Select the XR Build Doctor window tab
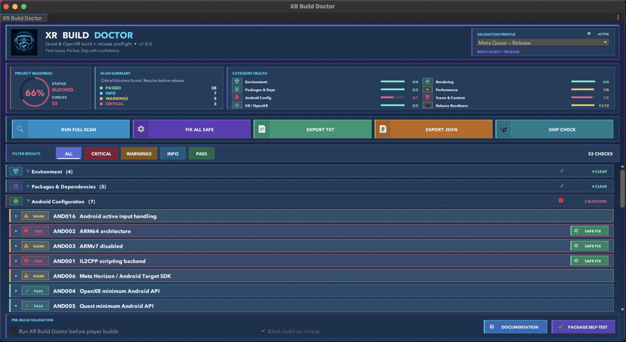 (x=22, y=18)
